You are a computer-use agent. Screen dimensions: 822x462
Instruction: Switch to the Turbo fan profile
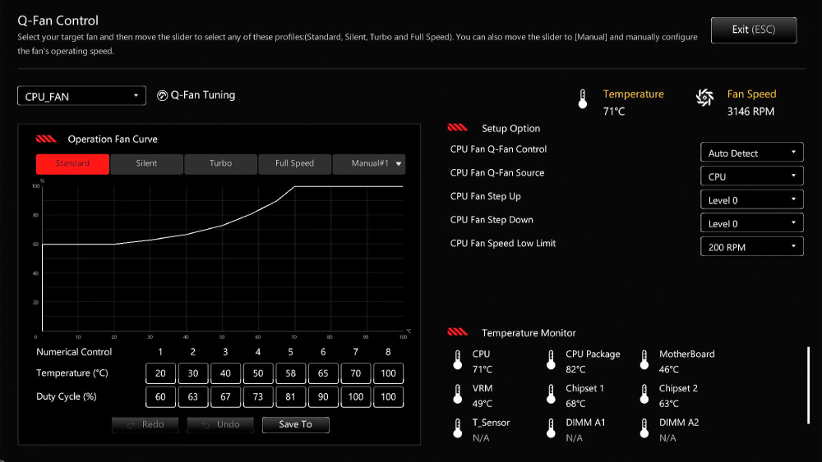[x=220, y=164]
